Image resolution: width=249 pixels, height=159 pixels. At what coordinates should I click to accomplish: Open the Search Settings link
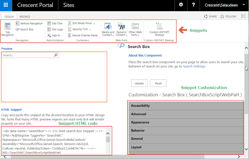(x=194, y=66)
